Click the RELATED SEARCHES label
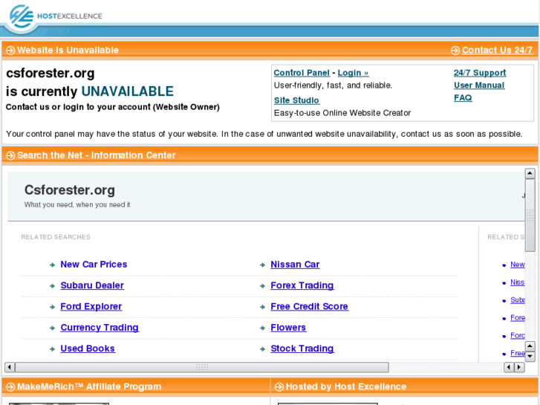The image size is (540, 405). pos(56,237)
